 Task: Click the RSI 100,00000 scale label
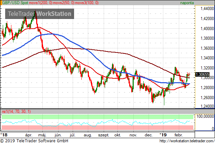[x=205, y=116]
